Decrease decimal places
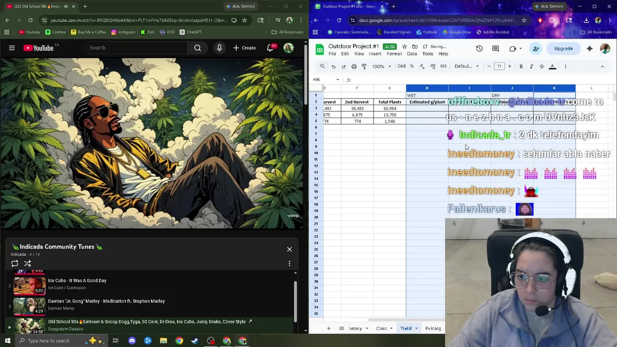Screen dimensions: 617x347 click(422, 67)
